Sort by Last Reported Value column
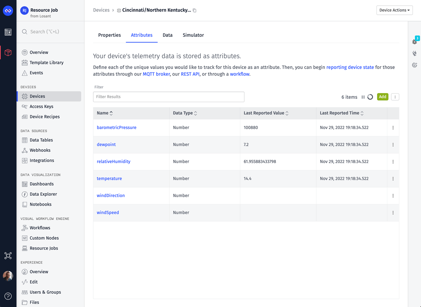 266,113
